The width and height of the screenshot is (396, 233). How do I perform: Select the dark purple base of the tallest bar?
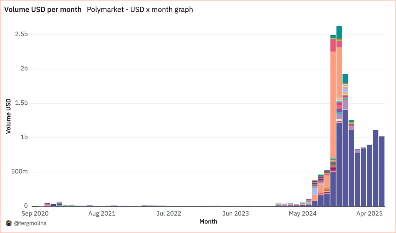pos(339,165)
